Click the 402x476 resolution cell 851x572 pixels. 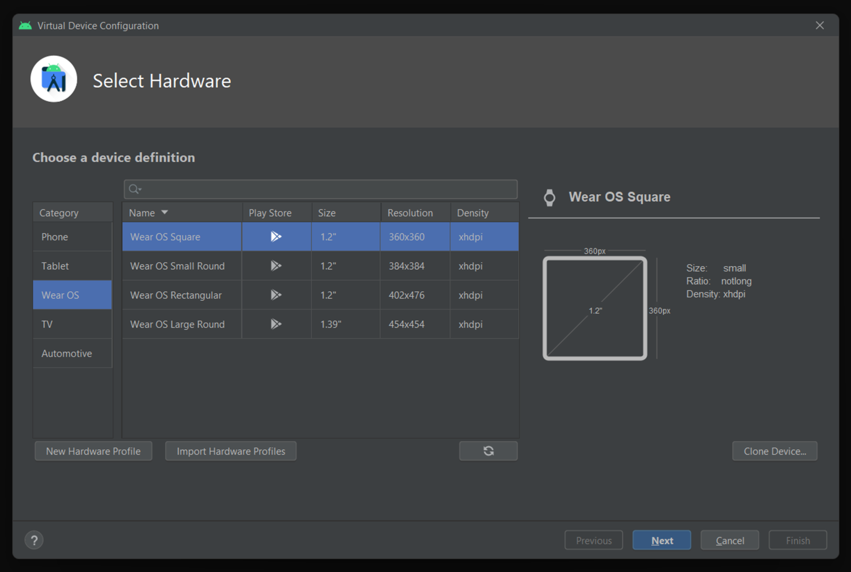click(x=415, y=295)
